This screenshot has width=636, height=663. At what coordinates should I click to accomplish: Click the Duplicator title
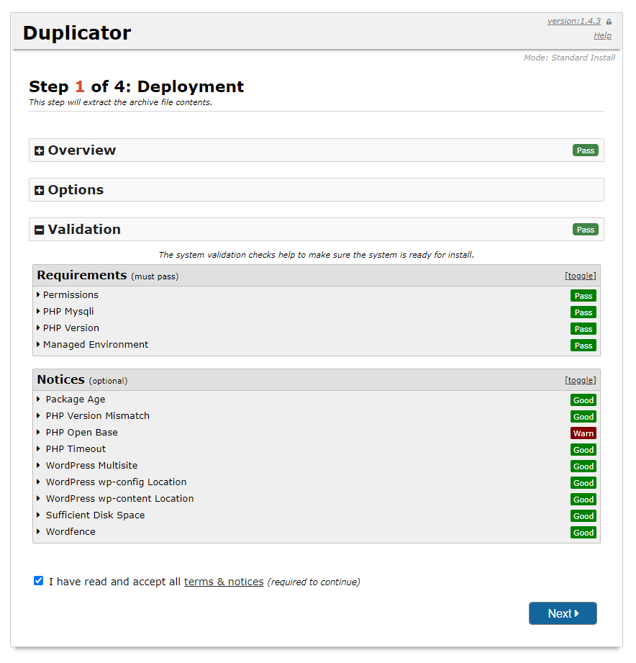77,32
